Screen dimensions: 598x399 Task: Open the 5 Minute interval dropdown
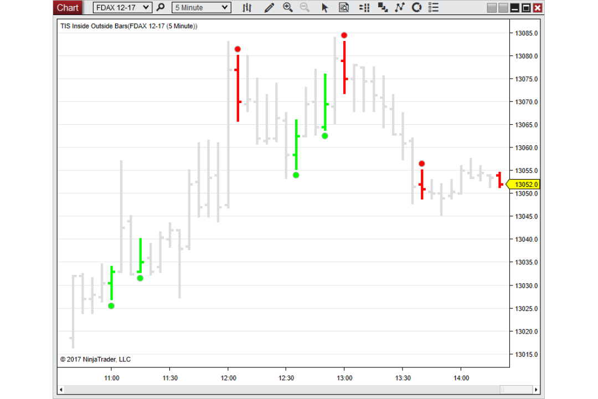coord(202,8)
